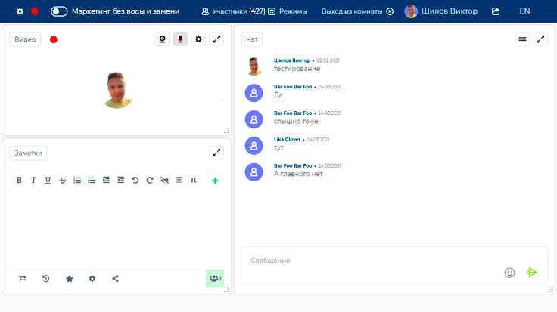Expand the chat panel to fullscreen
557x312 pixels.
540,39
